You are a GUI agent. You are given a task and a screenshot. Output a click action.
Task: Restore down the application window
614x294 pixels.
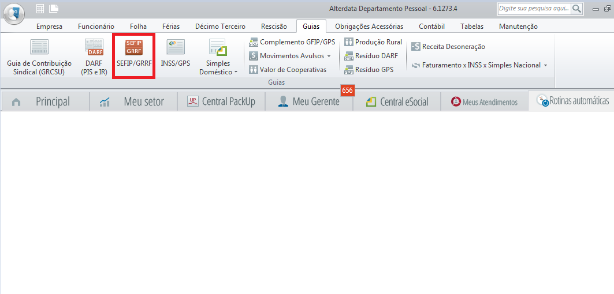(607, 9)
